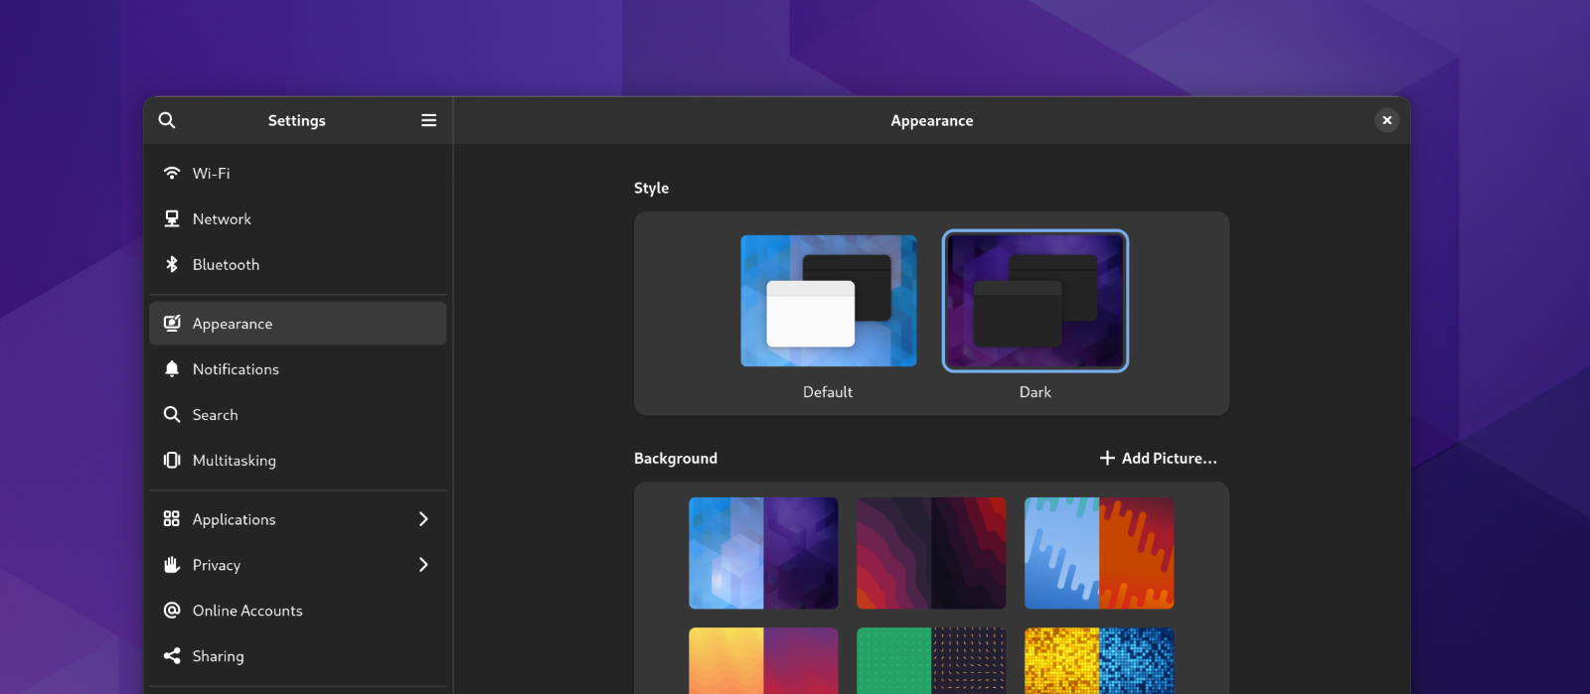Image resolution: width=1590 pixels, height=694 pixels.
Task: Open Multitasking settings panel
Action: point(298,460)
